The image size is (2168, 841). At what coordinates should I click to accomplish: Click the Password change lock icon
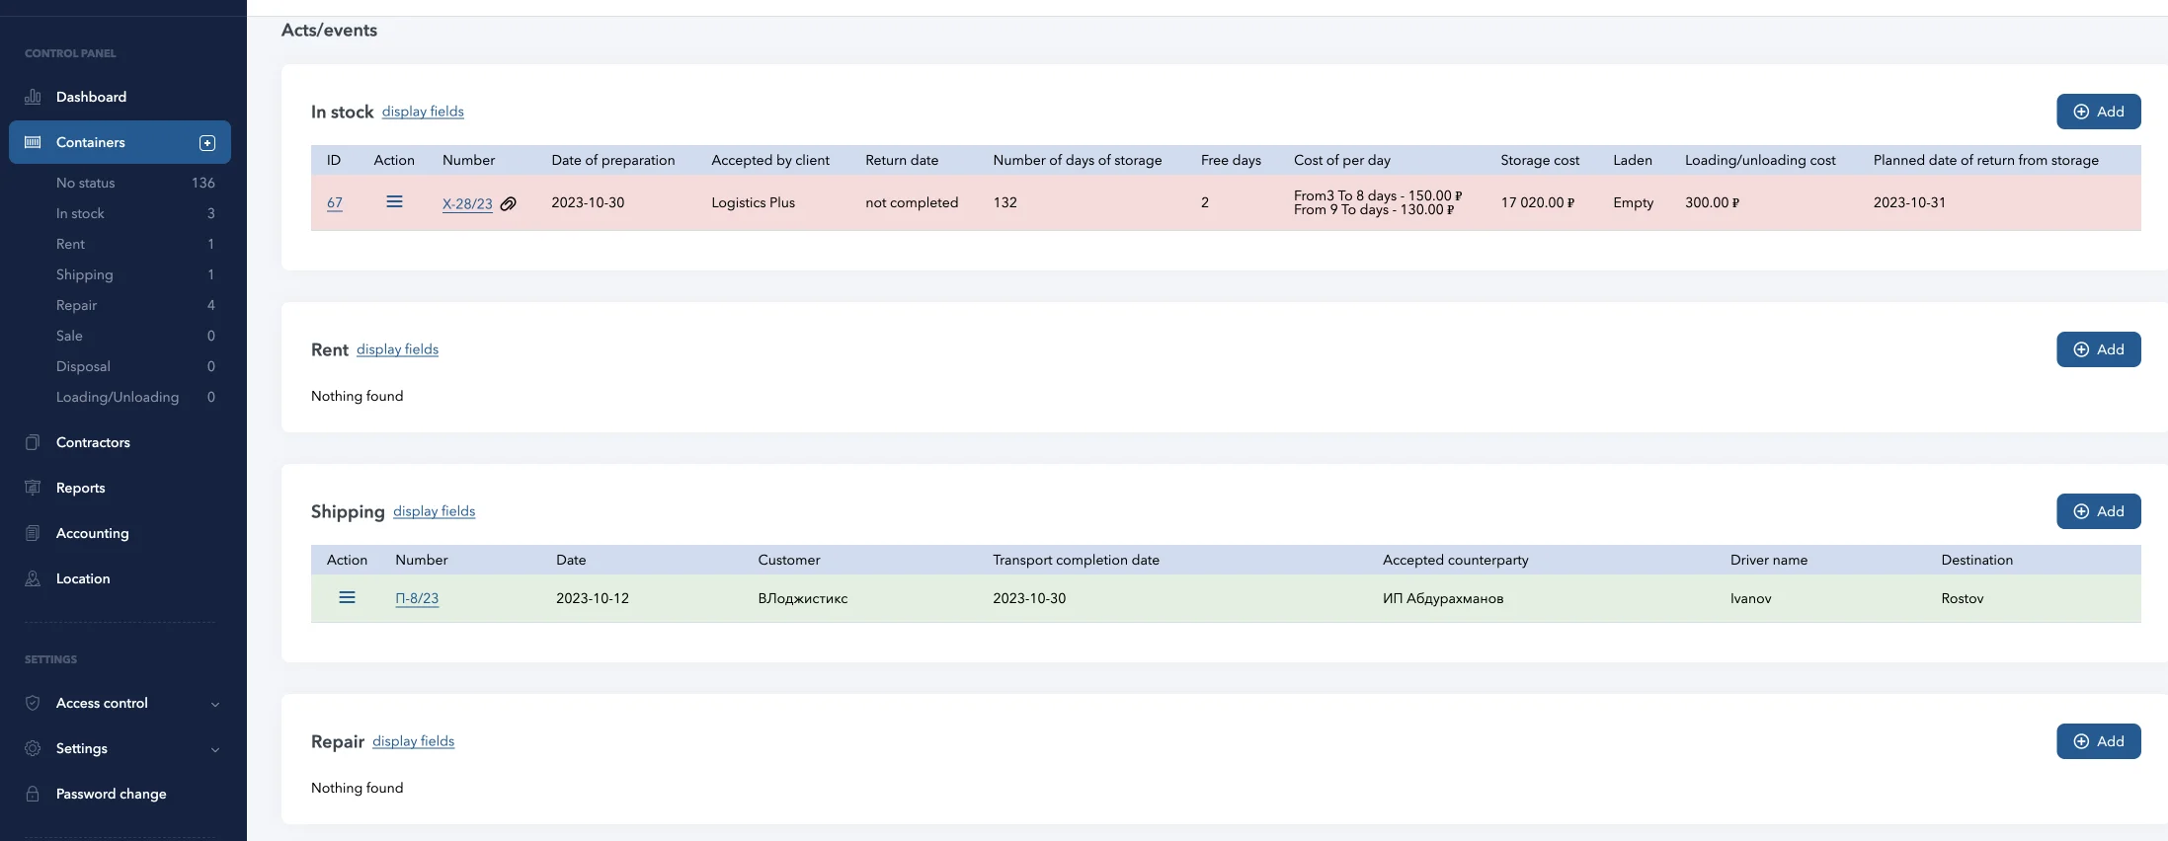point(33,794)
